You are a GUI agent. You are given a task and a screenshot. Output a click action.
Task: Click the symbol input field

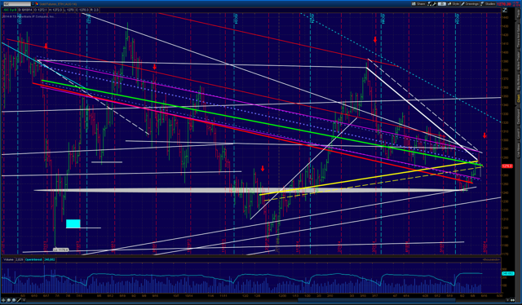17,4
